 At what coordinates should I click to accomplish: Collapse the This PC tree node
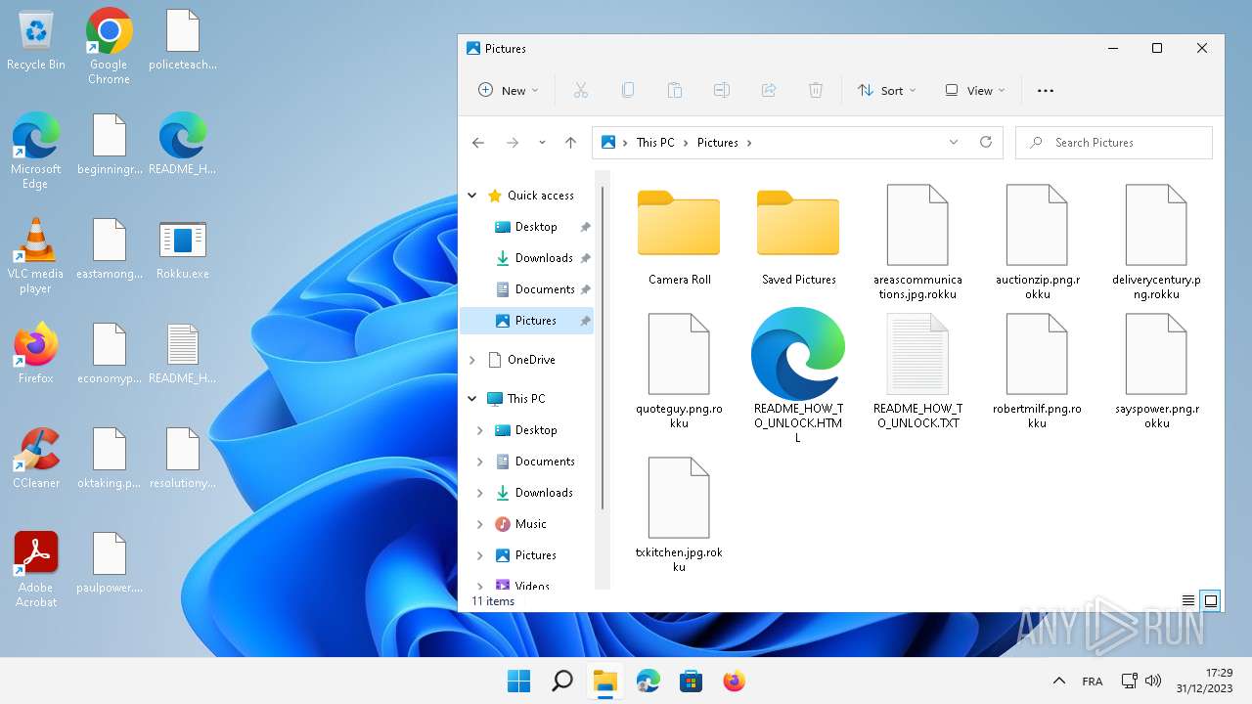(472, 399)
